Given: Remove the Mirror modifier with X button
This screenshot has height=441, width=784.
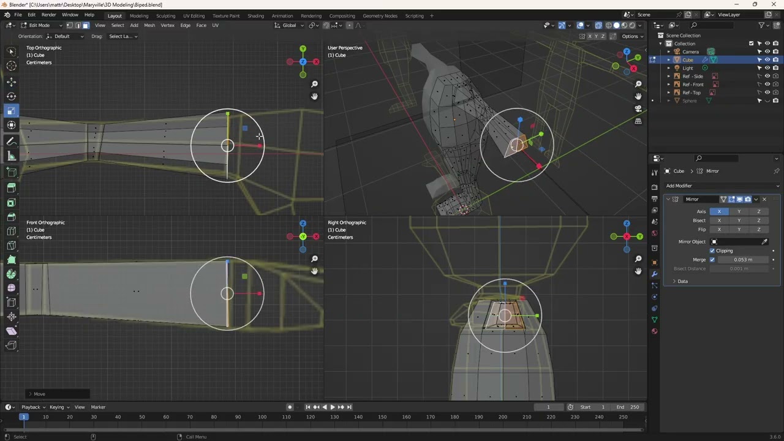Looking at the screenshot, I should 764,199.
